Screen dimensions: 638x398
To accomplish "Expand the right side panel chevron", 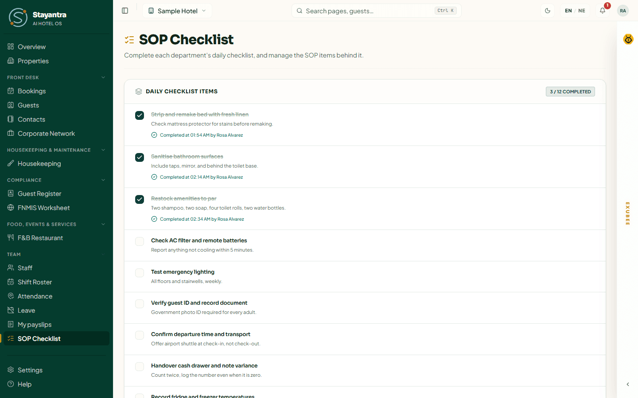I will click(628, 384).
